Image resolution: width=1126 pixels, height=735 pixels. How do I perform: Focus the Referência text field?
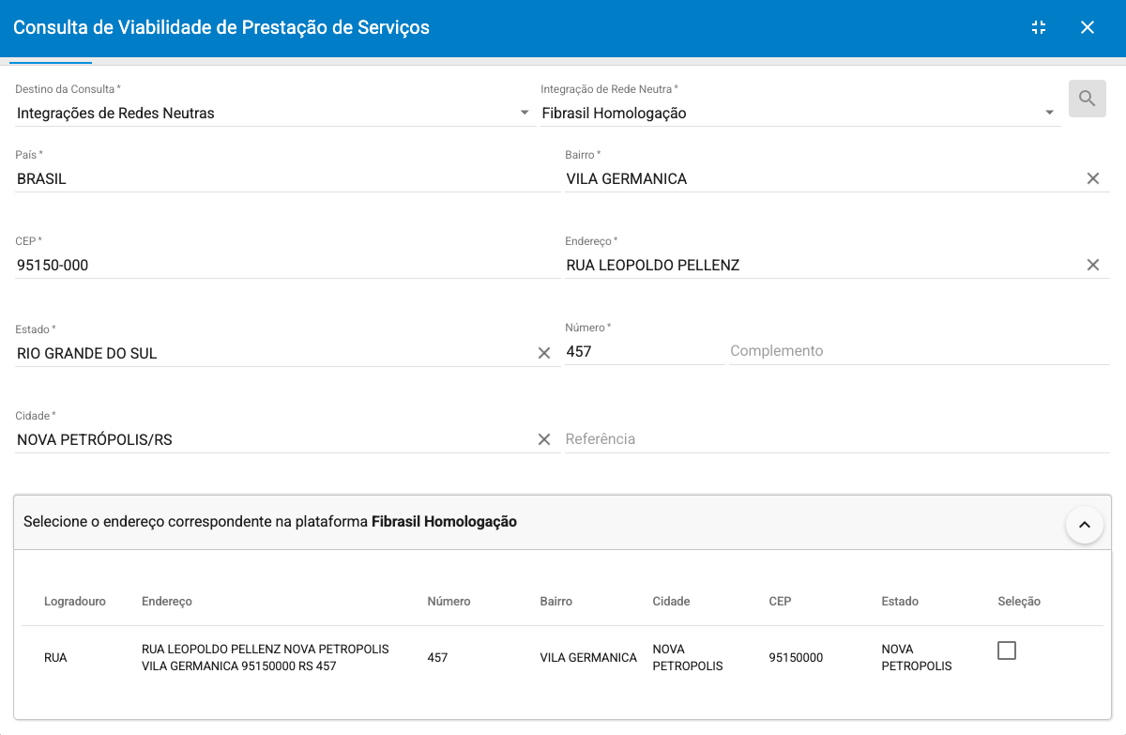(835, 439)
